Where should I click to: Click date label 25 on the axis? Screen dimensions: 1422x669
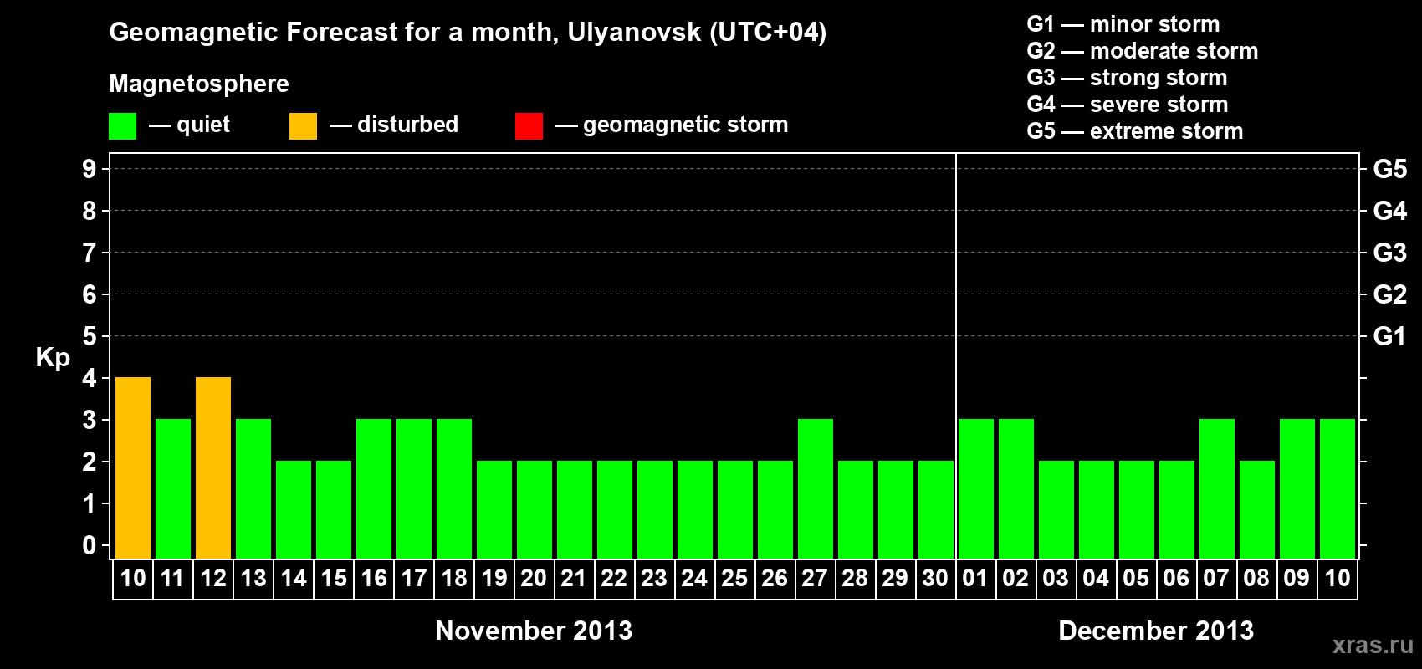[x=734, y=578]
